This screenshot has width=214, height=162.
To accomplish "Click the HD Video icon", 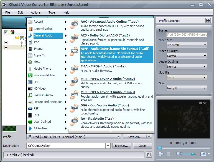I will click(x=30, y=89).
